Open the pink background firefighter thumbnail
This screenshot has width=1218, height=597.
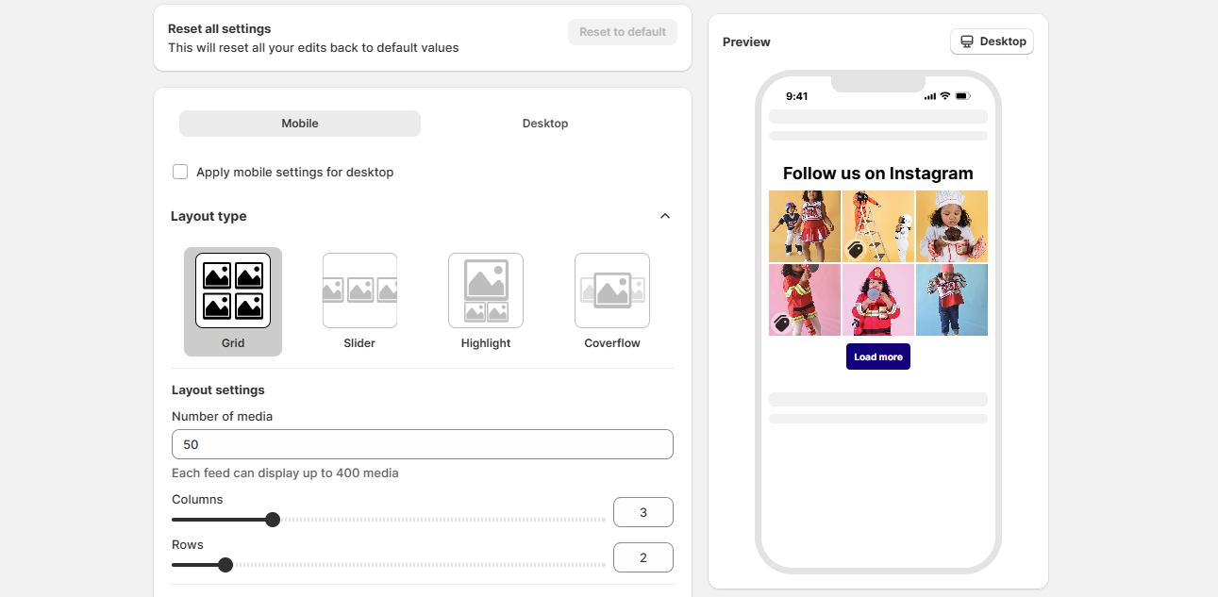coord(805,300)
